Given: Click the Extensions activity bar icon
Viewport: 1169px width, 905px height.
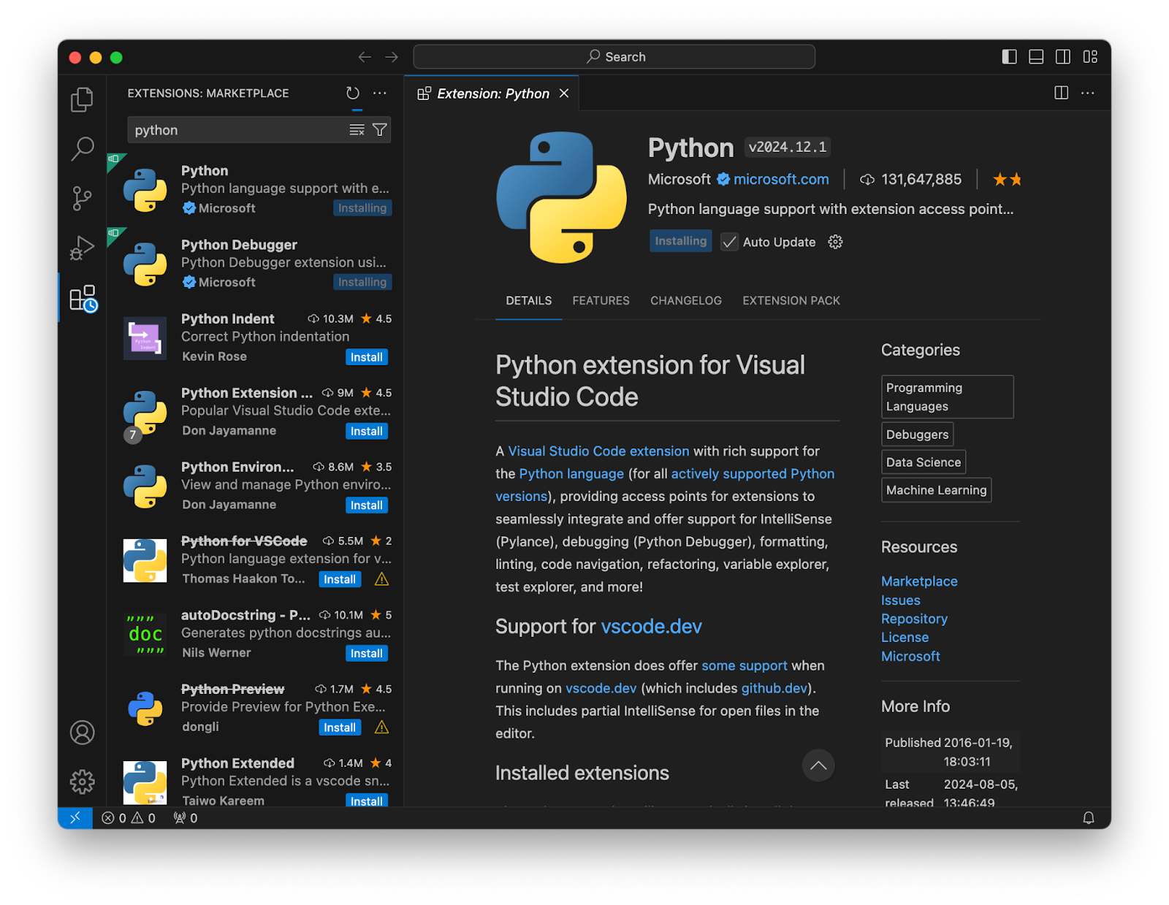Looking at the screenshot, I should pos(83,298).
